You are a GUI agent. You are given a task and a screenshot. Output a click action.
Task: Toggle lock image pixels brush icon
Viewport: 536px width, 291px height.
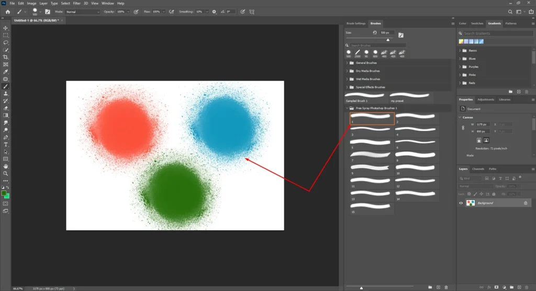coord(475,194)
